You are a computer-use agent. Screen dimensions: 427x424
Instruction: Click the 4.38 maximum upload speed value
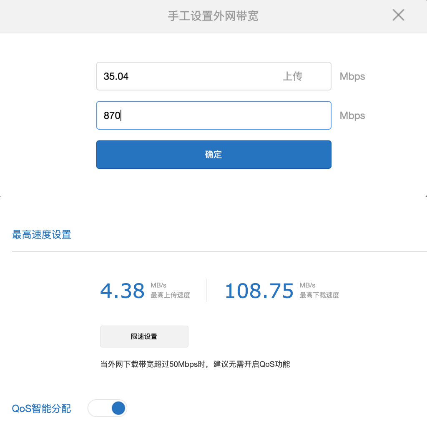(122, 291)
